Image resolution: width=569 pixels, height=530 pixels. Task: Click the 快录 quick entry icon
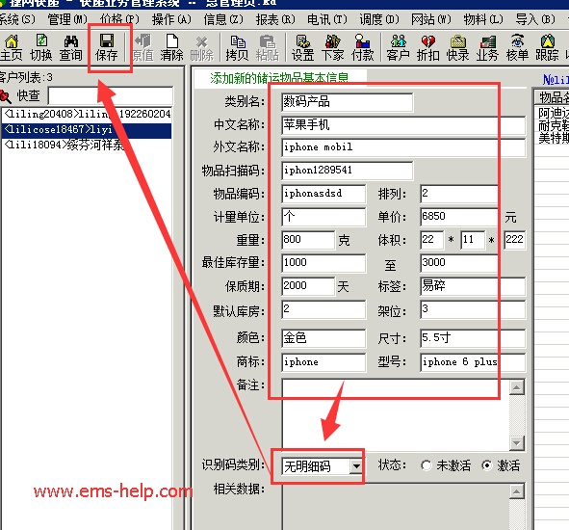pyautogui.click(x=457, y=47)
